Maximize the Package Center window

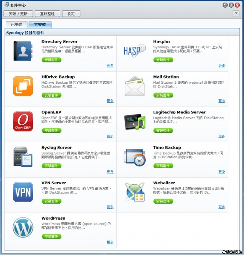click(x=231, y=5)
